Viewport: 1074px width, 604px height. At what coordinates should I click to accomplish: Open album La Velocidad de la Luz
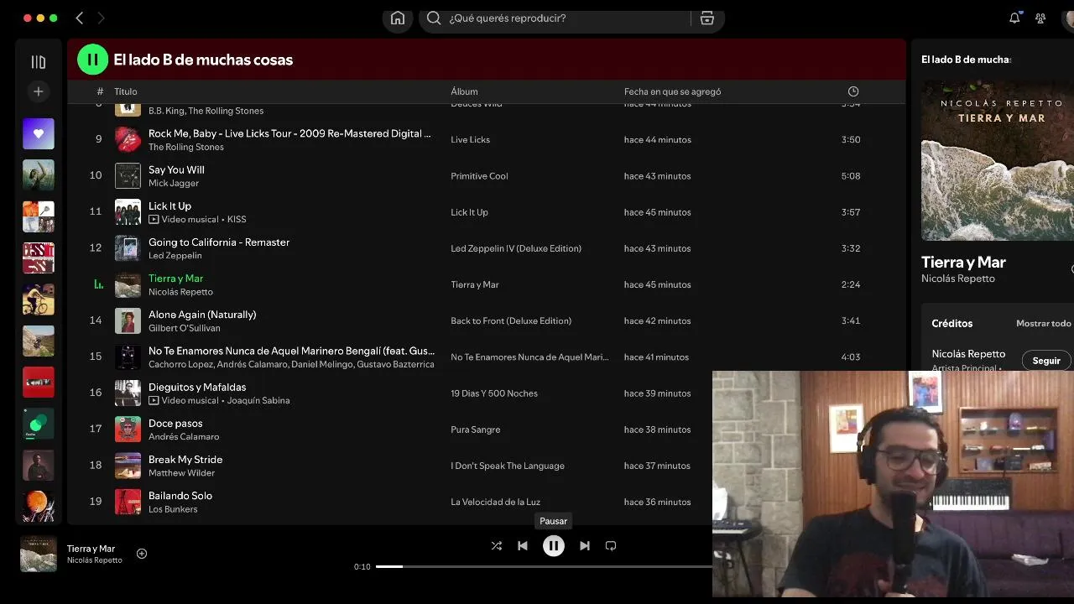click(x=495, y=502)
